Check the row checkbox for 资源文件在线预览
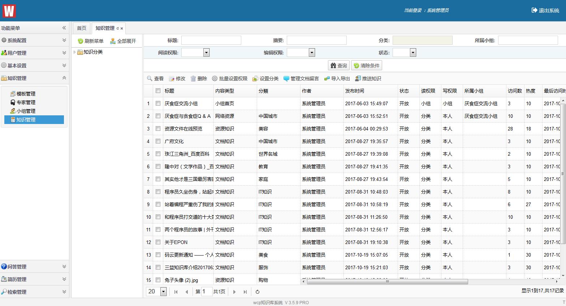 click(158, 129)
